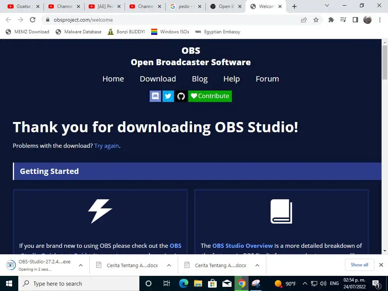
Task: Open Task View on taskbar
Action: point(167,283)
